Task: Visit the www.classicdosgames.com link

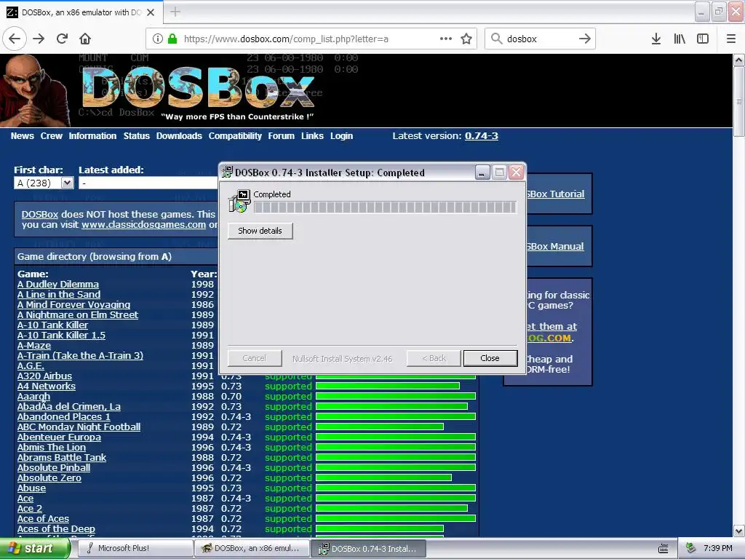Action: pyautogui.click(x=143, y=225)
